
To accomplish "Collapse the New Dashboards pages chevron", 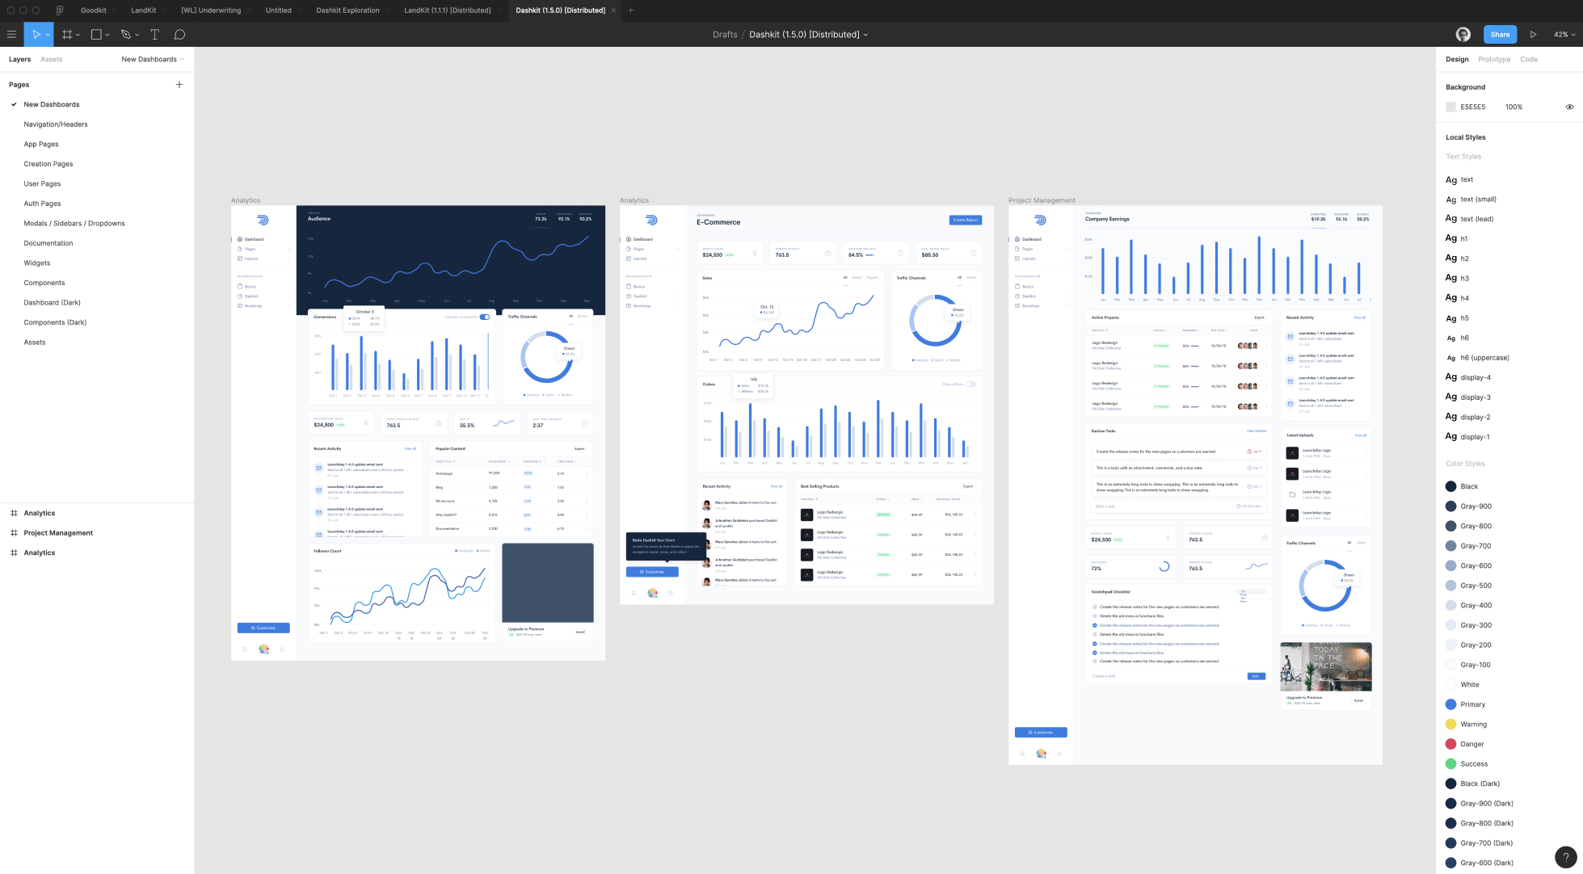I will point(182,59).
